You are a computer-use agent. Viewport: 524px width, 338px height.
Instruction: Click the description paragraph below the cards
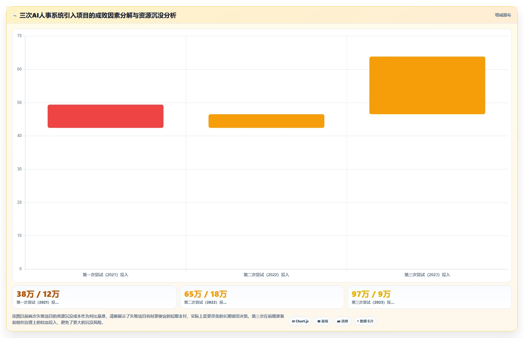pyautogui.click(x=148, y=319)
